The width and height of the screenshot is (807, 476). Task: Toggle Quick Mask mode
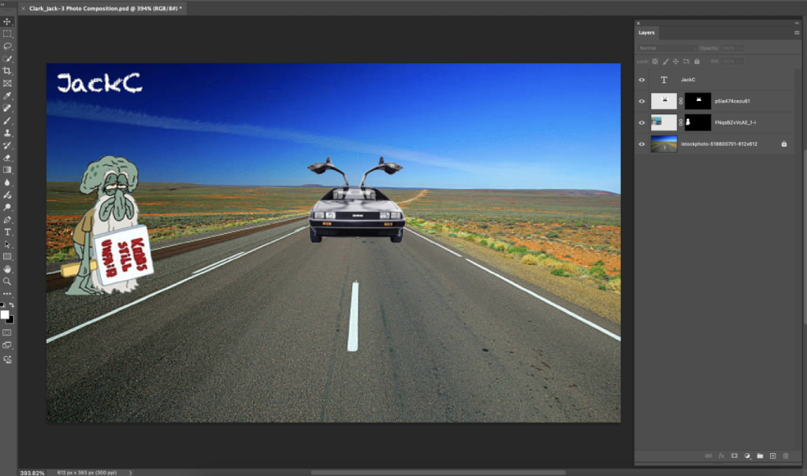pos(7,333)
